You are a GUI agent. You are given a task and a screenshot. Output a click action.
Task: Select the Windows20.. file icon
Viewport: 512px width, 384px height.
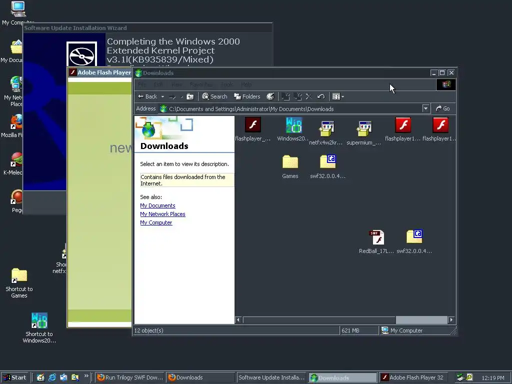293,129
